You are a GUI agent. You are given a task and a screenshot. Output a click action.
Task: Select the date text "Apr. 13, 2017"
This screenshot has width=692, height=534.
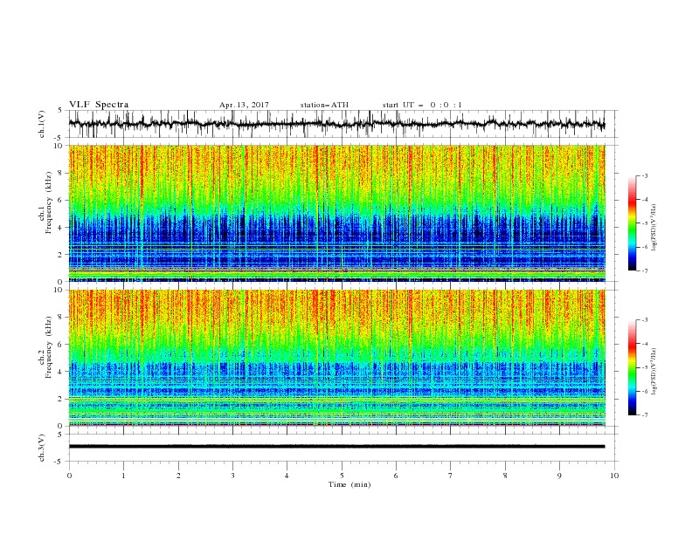point(244,105)
